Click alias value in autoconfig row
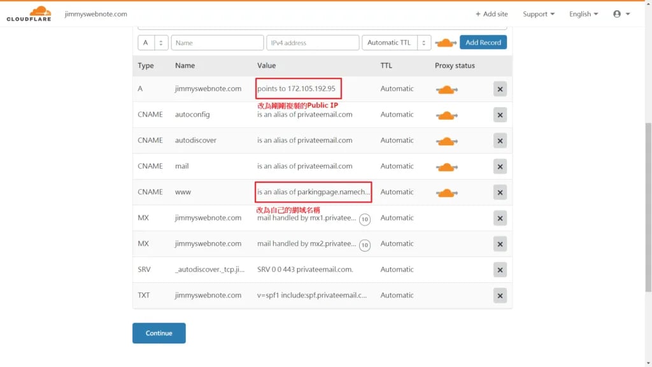Image resolution: width=652 pixels, height=367 pixels. [x=304, y=114]
